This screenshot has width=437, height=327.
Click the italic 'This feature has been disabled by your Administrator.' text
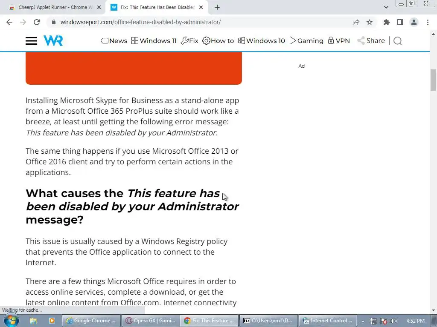click(x=122, y=133)
